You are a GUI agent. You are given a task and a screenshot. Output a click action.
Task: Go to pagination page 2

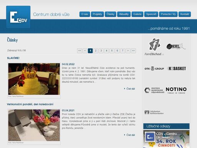[x=96, y=50]
